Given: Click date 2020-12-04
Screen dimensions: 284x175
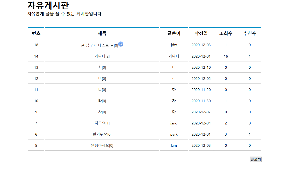Looking at the screenshot, I should pyautogui.click(x=201, y=123).
